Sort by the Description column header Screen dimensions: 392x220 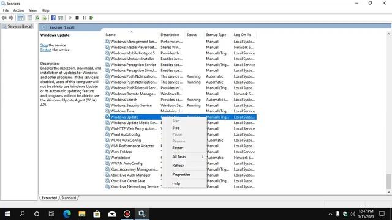[172, 35]
